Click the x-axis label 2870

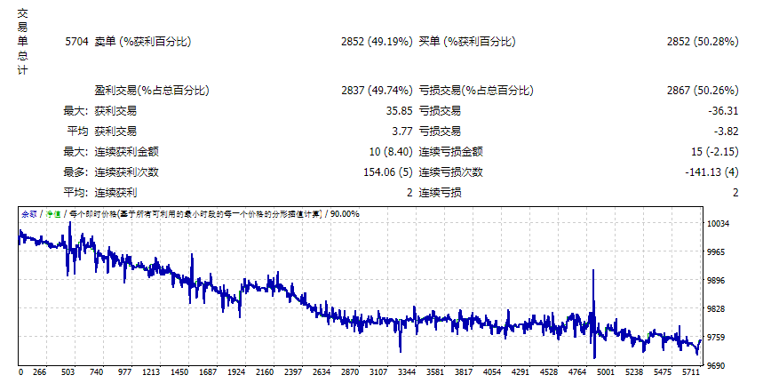pos(350,371)
